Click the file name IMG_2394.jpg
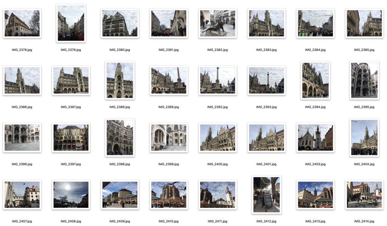The width and height of the screenshot is (387, 226). 315,107
